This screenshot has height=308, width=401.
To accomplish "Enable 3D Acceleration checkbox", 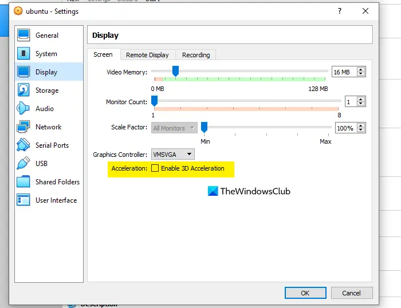I will (x=155, y=168).
